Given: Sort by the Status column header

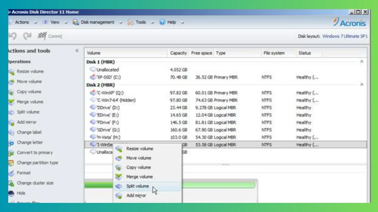Looking at the screenshot, I should coord(309,53).
